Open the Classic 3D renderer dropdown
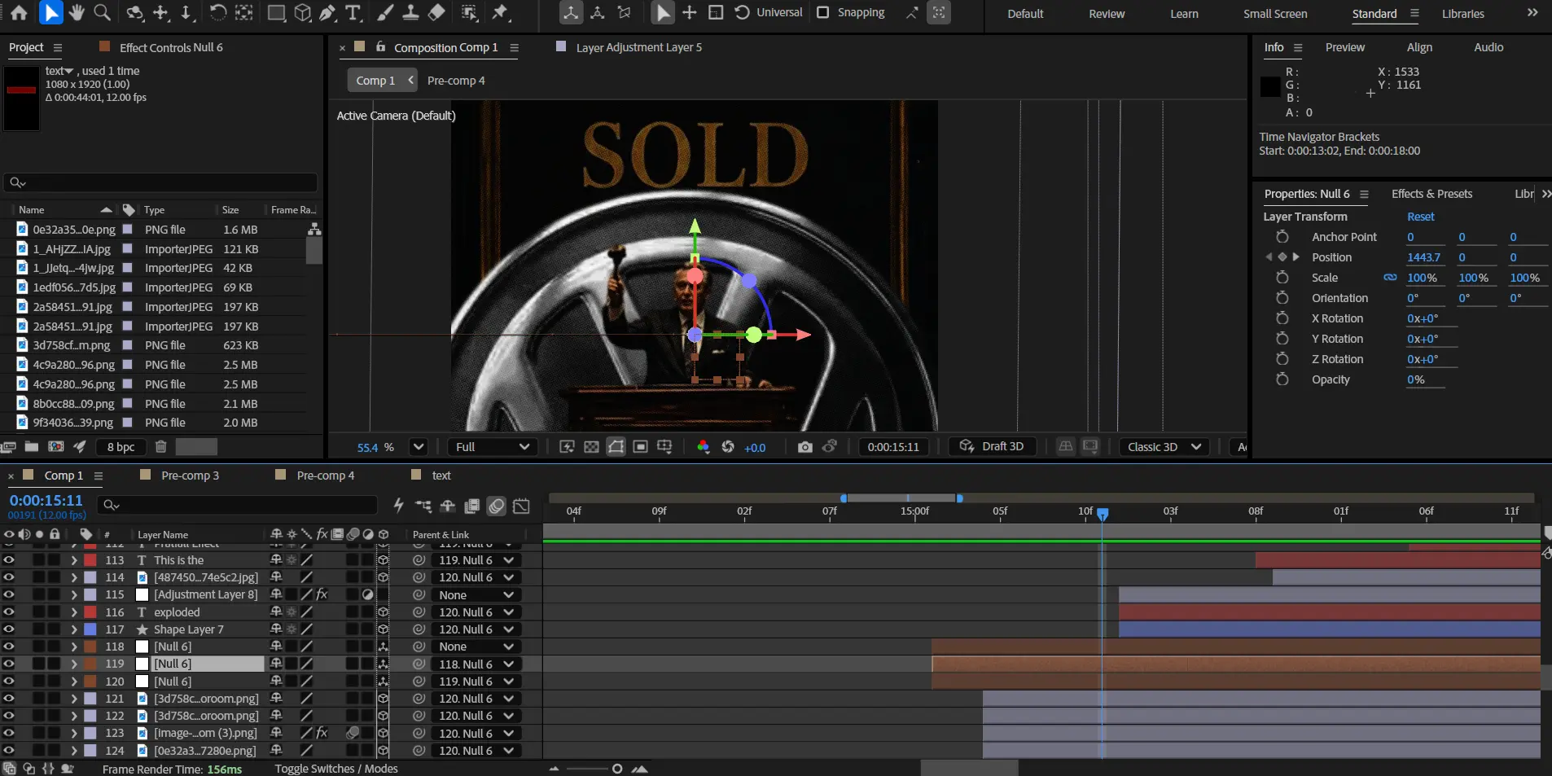1552x776 pixels. click(1164, 447)
